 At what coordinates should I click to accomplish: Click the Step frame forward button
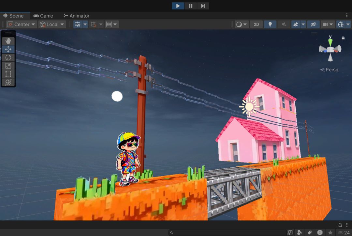pyautogui.click(x=203, y=6)
